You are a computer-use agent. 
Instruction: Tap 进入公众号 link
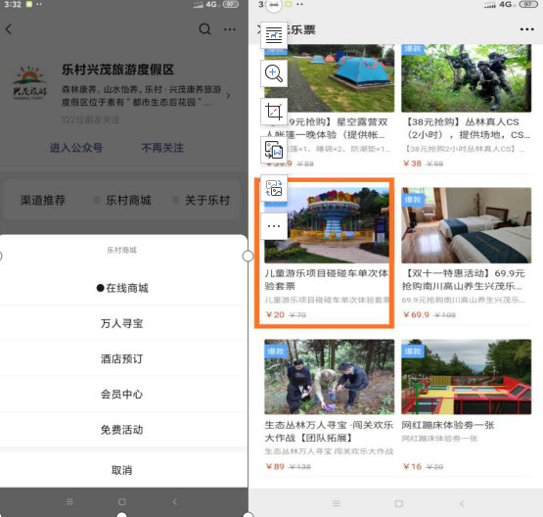click(x=76, y=148)
